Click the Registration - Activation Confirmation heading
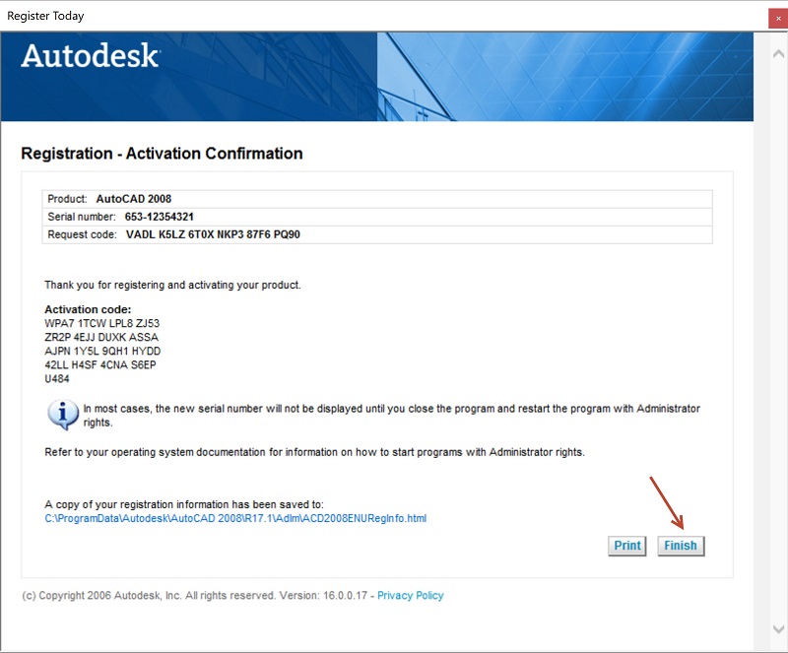This screenshot has height=653, width=788. coord(162,154)
